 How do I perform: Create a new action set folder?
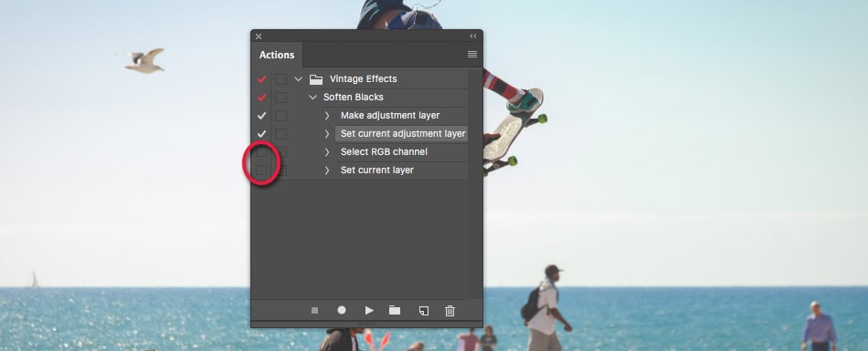pos(395,311)
